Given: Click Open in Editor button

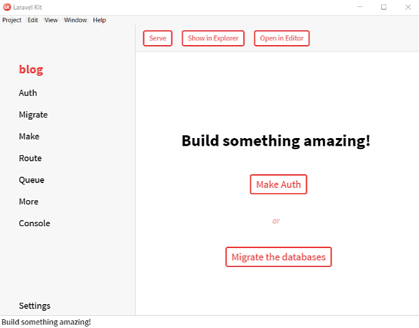Looking at the screenshot, I should pos(282,38).
